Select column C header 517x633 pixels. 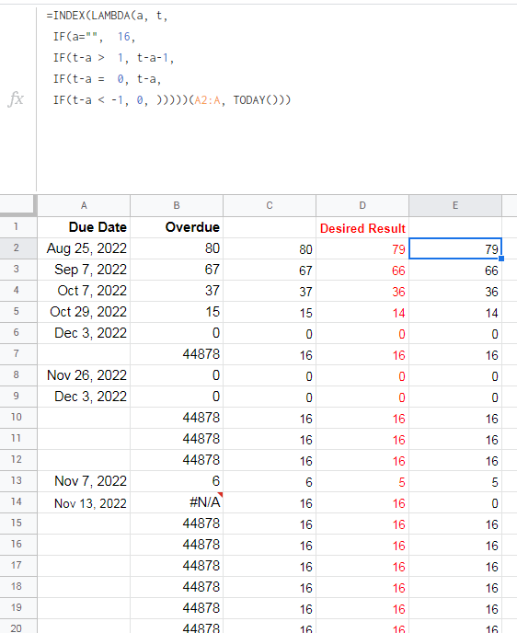270,205
